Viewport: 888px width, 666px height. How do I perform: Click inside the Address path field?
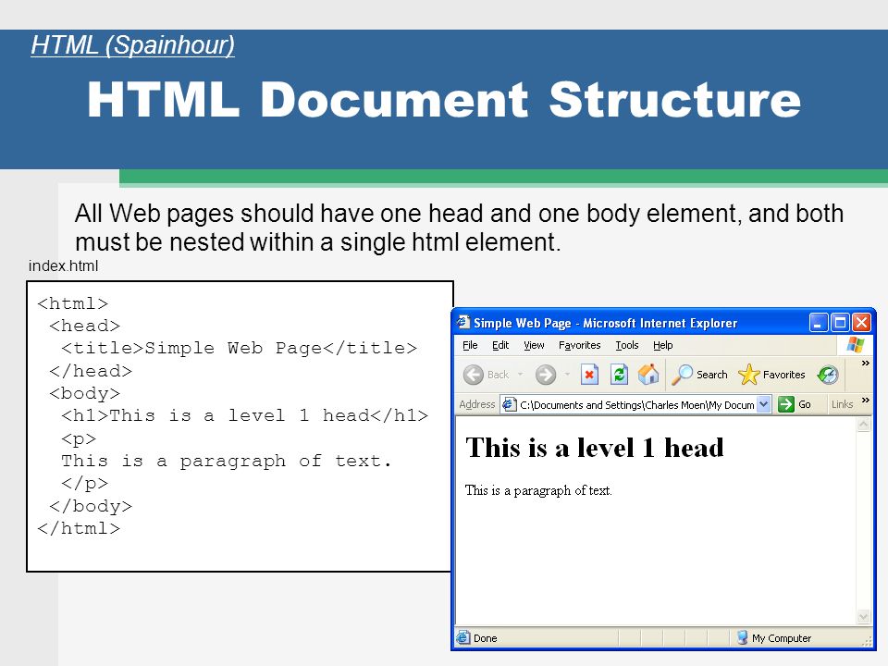point(636,404)
